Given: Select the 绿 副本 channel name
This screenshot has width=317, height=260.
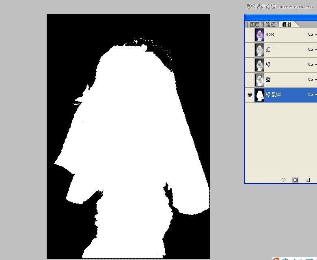Looking at the screenshot, I should tap(274, 95).
